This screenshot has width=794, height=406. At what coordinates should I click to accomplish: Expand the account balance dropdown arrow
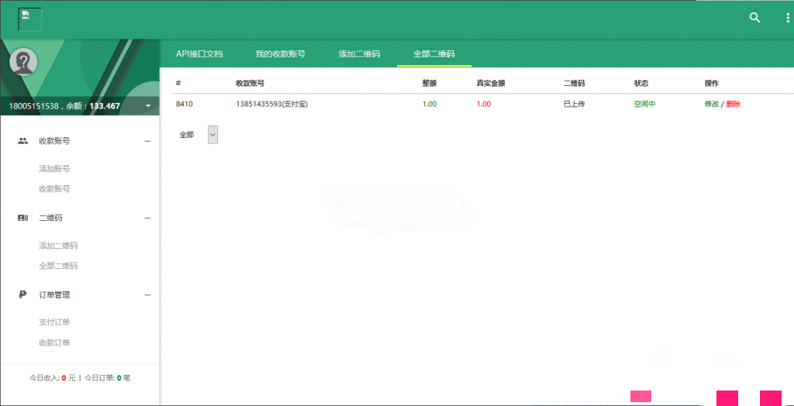tap(147, 106)
